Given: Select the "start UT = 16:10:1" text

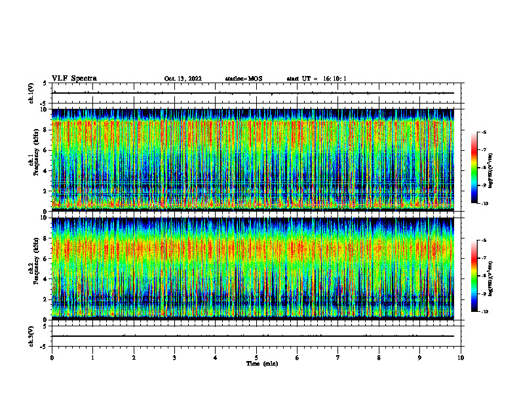Looking at the screenshot, I should point(317,79).
